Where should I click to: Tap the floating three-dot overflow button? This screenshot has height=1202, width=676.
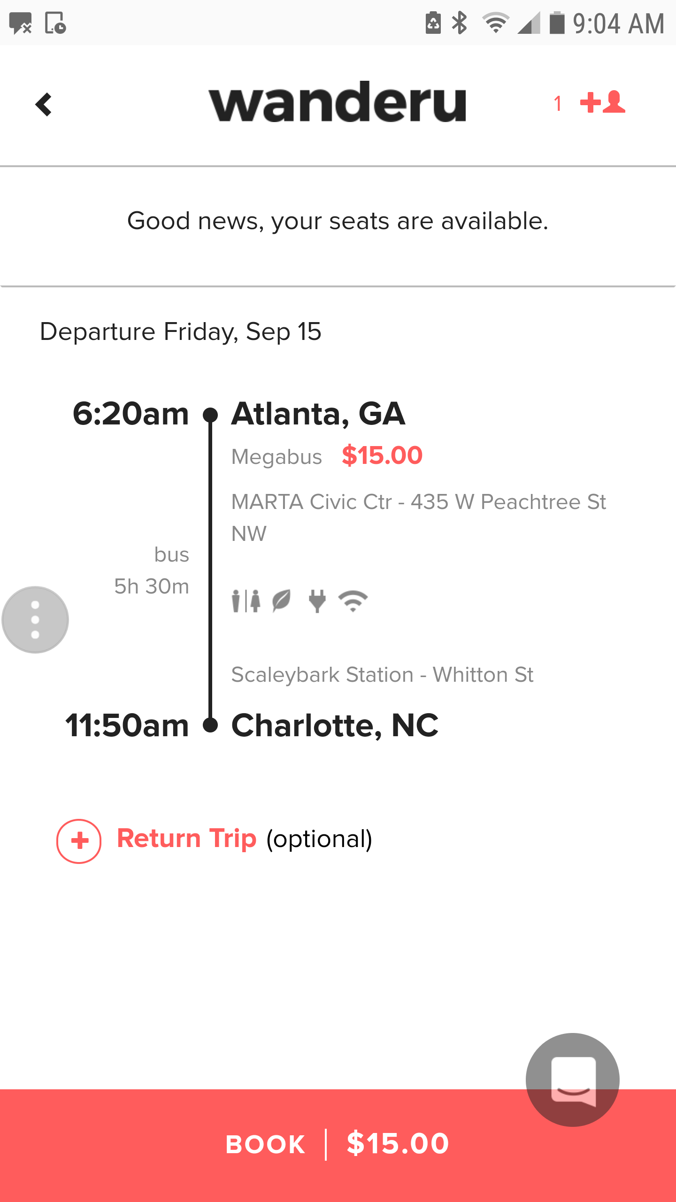(x=35, y=620)
